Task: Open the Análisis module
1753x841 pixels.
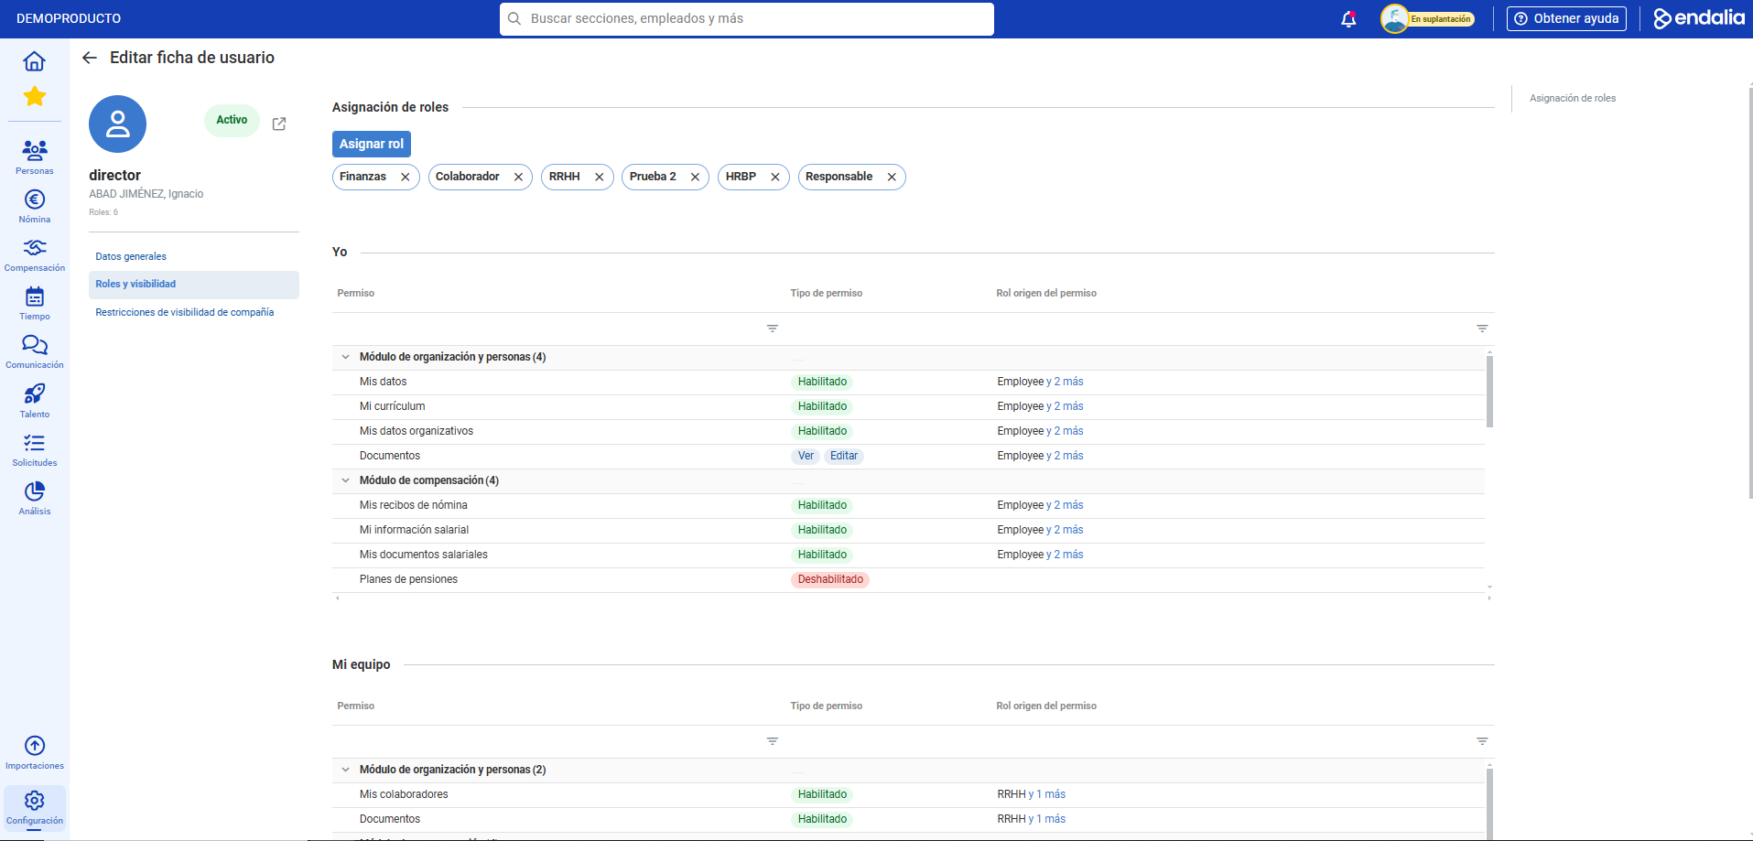Action: [x=34, y=498]
